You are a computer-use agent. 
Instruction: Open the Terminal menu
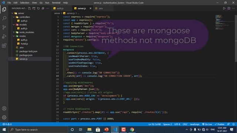point(56,3)
